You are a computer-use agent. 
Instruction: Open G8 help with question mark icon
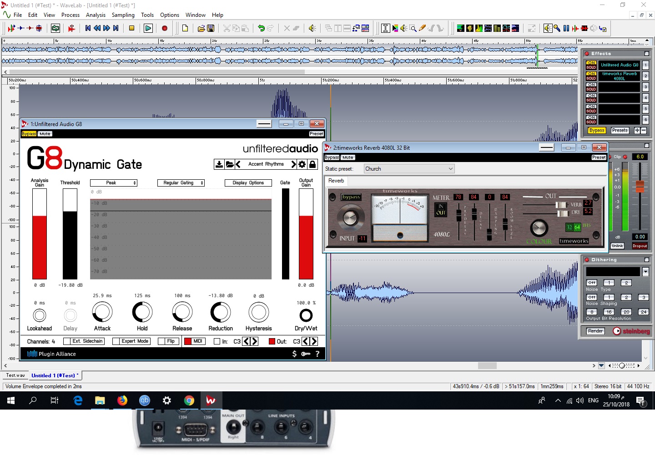point(317,354)
